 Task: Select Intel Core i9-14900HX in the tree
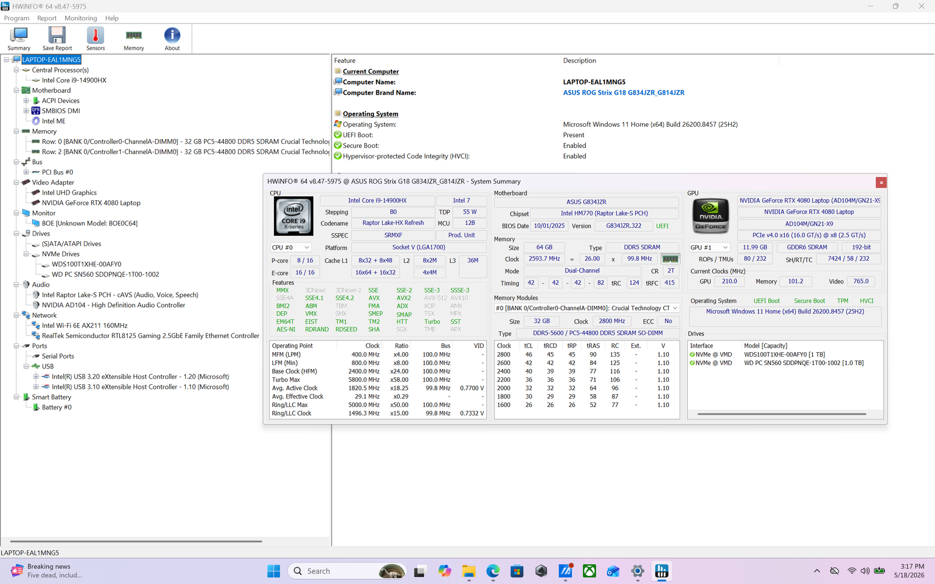(74, 81)
